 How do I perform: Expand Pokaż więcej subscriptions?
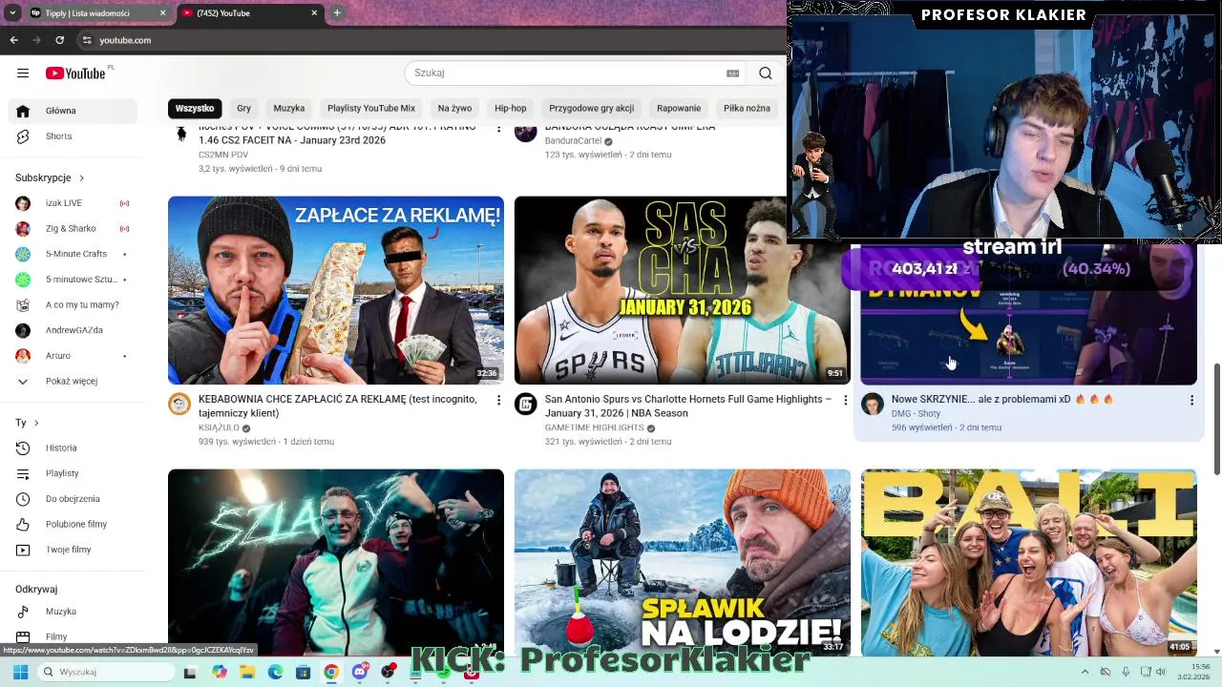(73, 382)
